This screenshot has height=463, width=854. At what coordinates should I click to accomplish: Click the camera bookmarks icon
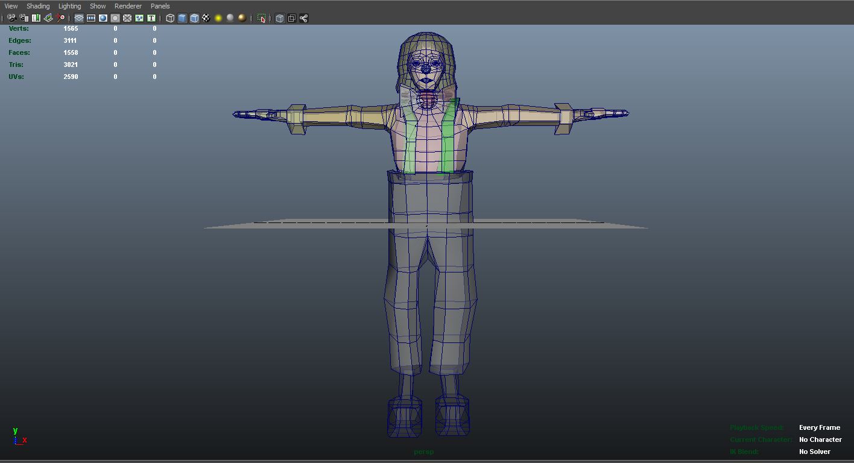click(36, 18)
